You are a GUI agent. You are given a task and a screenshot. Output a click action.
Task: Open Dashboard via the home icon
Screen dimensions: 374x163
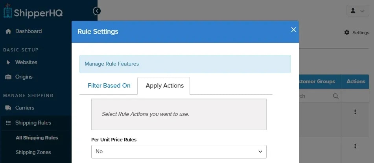point(8,31)
